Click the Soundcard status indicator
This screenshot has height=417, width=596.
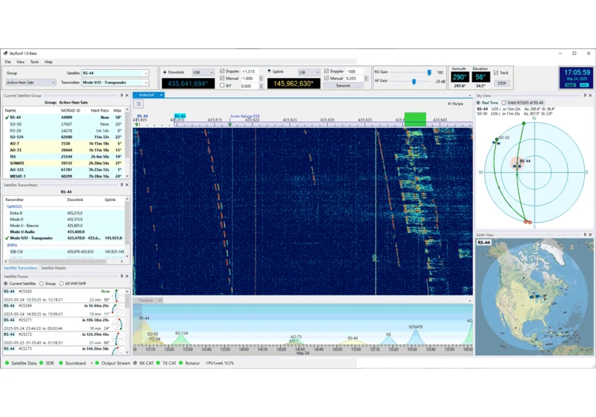tap(61, 363)
